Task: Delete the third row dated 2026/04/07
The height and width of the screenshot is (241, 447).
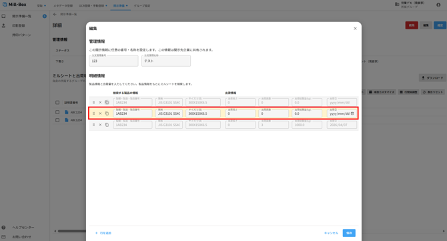Action: click(x=100, y=125)
